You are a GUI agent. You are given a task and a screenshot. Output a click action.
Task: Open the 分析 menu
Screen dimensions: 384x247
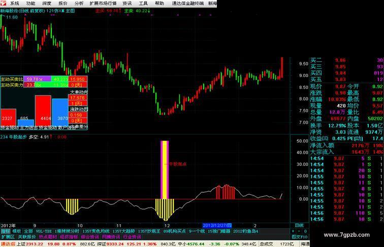[79, 4]
